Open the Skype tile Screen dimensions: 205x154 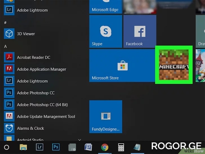coord(106,31)
